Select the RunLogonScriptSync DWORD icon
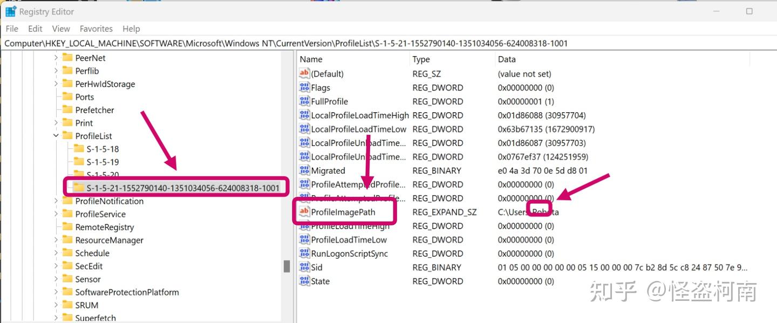The width and height of the screenshot is (777, 323). point(305,253)
